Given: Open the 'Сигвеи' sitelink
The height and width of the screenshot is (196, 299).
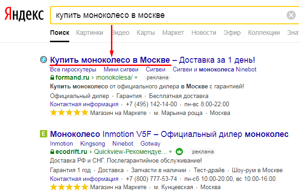Looking at the screenshot, I should 155,69.
